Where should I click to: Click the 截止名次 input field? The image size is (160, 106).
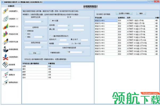[85, 40]
